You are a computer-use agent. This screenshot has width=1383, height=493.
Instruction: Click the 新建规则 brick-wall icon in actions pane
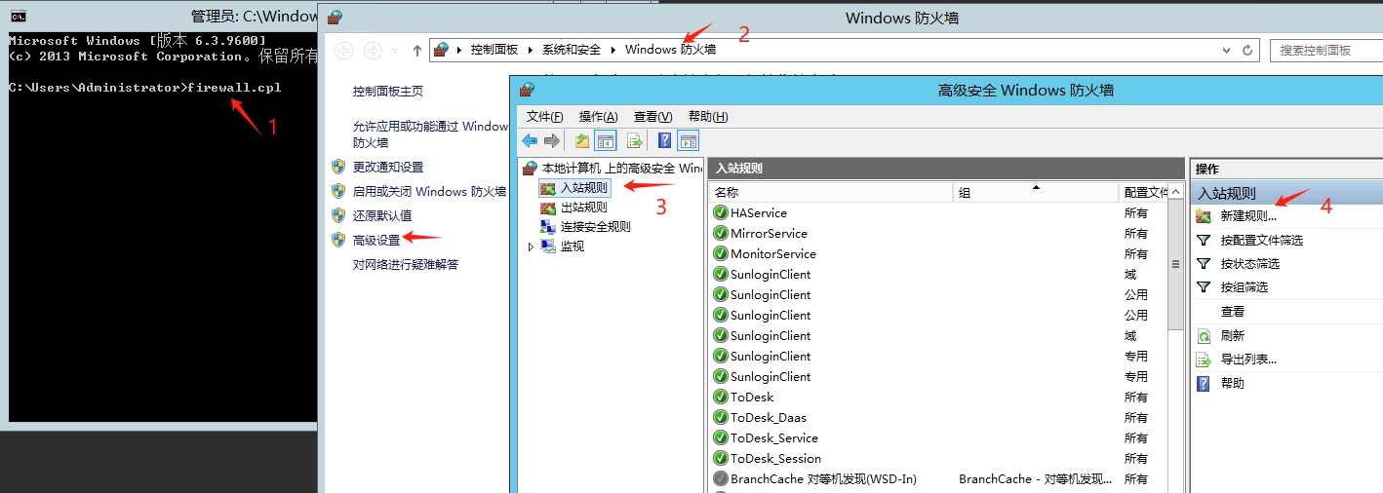(1204, 216)
